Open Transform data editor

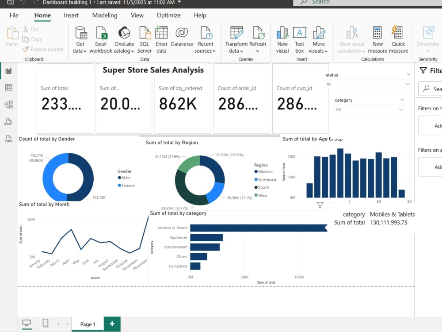(236, 39)
